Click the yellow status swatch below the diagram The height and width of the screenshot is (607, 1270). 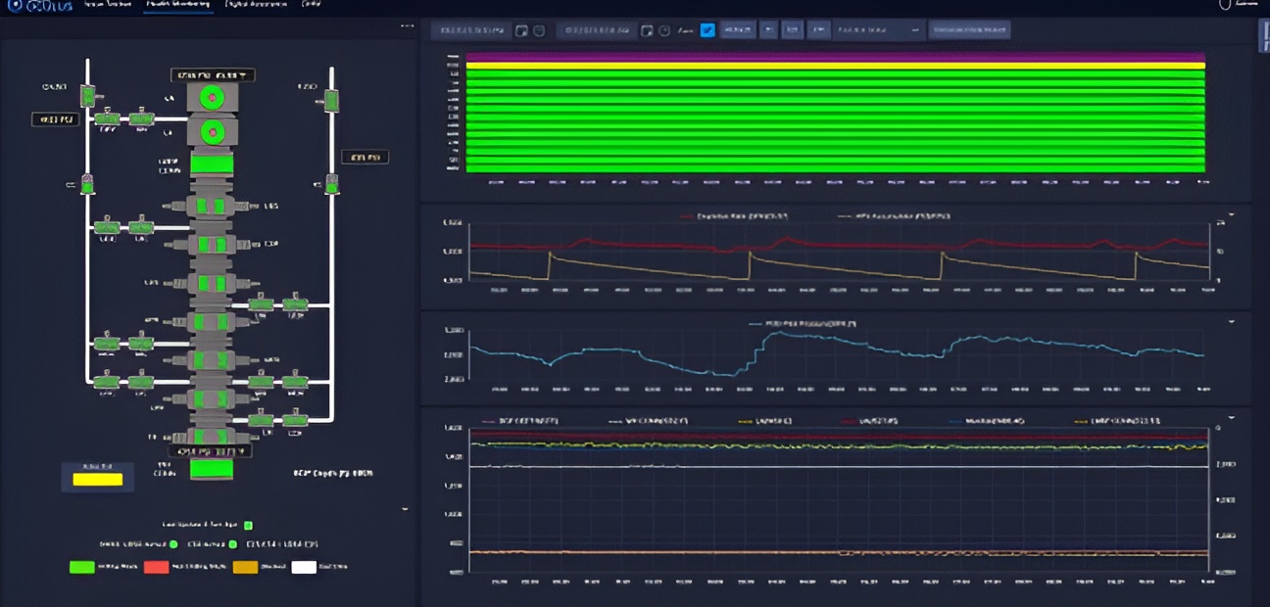97,480
